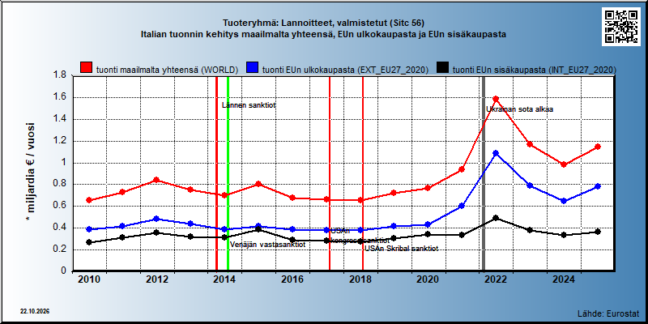Click the chart title 'Tuoteryhmä: Lannoitteet, valmistetut (Sitc 56)'
This screenshot has width=648, height=324.
(323, 23)
